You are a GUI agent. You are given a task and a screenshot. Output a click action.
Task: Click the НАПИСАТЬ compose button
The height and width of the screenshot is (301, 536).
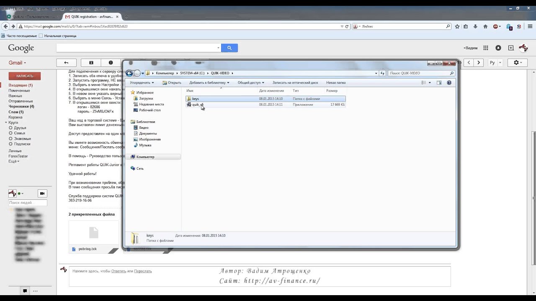[25, 76]
